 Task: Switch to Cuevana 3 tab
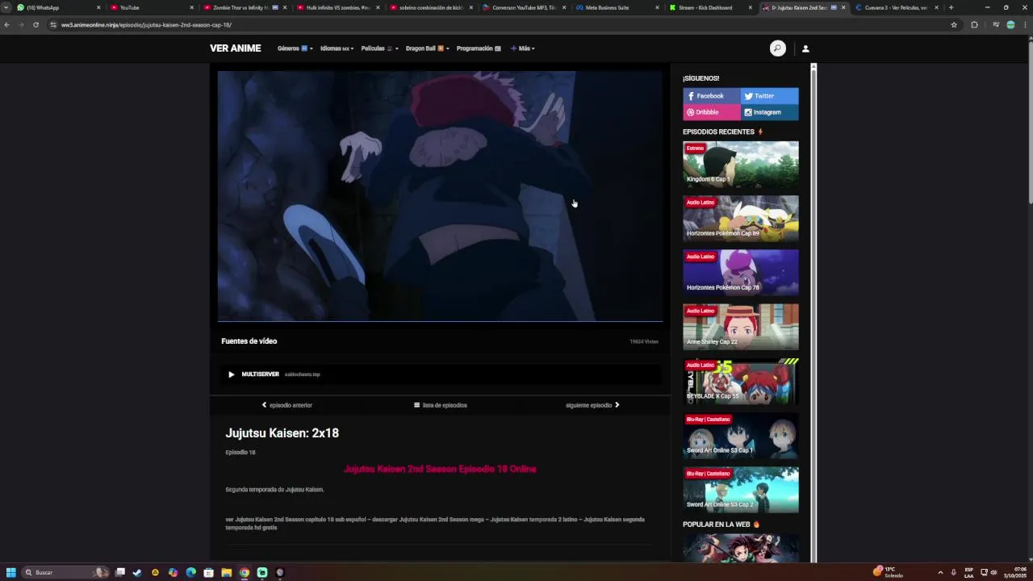(x=896, y=7)
